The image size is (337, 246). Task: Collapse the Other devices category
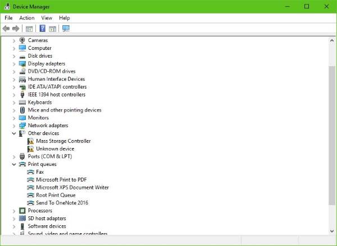(14, 133)
